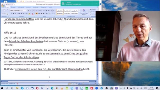Image resolution: width=160 pixels, height=90 pixels.
Task: Toggle strikethrough formatting
Action: click(x=19, y=13)
